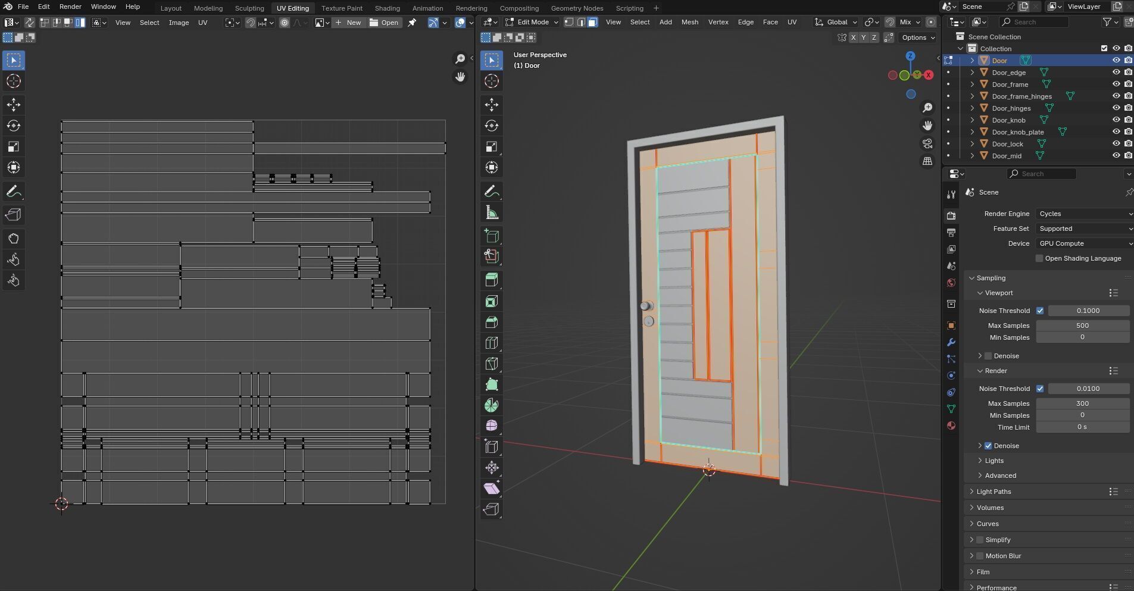Enable Viewport Denoise checkbox
The width and height of the screenshot is (1134, 591).
pos(988,356)
